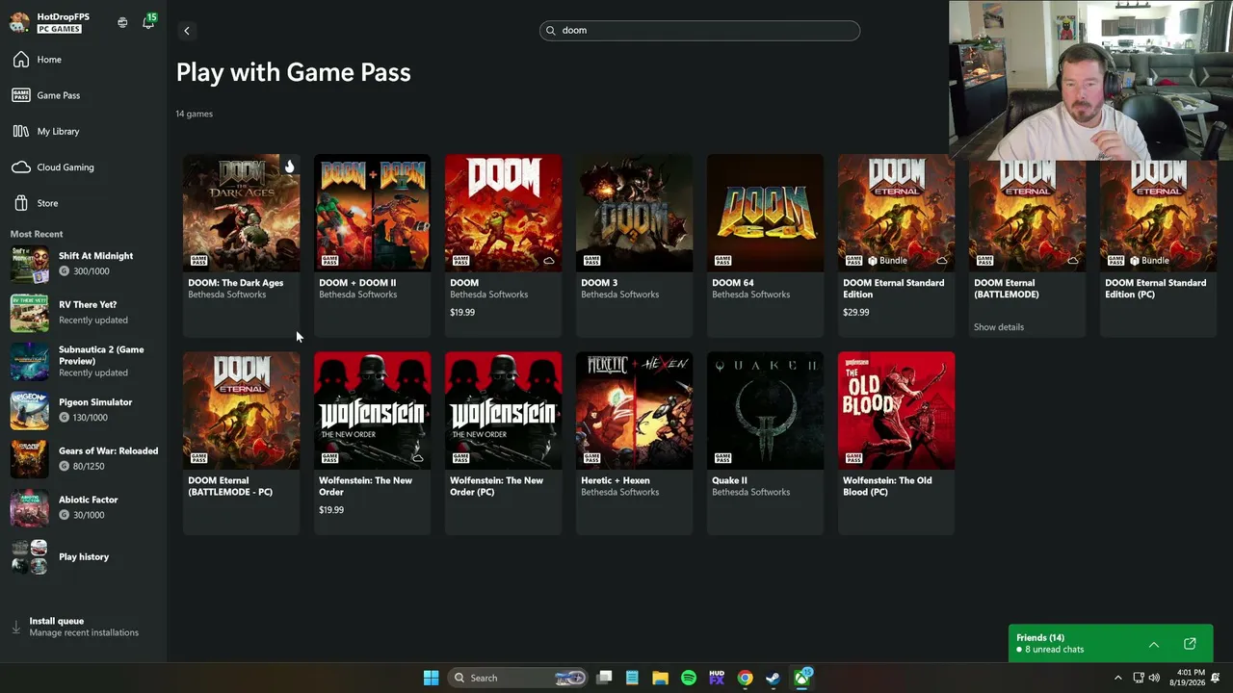This screenshot has height=693, width=1233.
Task: Open the notifications bell showing 15
Action: [x=148, y=21]
